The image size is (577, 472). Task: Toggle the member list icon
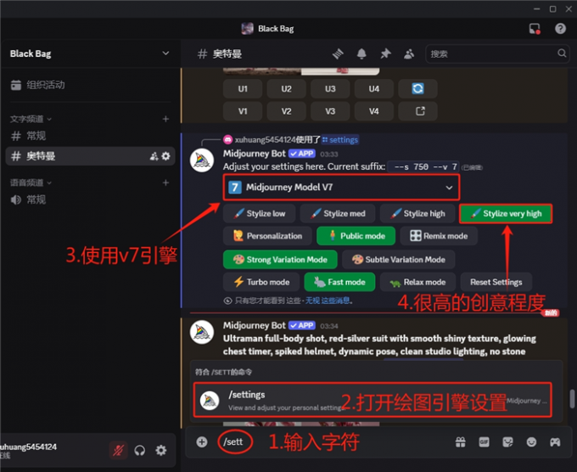(409, 54)
